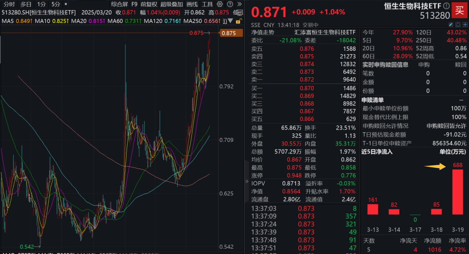
Task: Click the 涨停 0.948 value
Action: (x=294, y=176)
